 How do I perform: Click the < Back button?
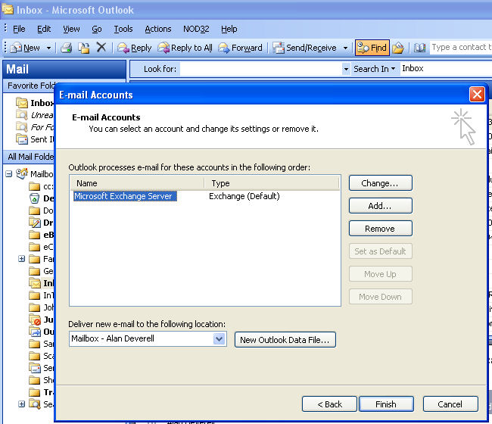click(329, 404)
